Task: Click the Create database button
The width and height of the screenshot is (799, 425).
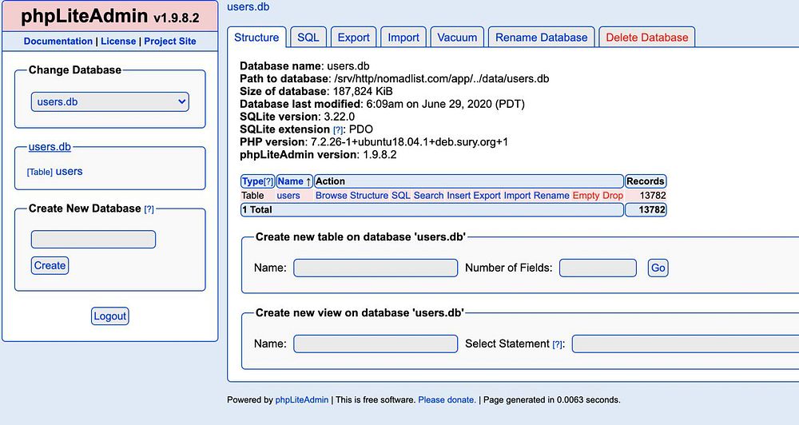Action: [x=50, y=265]
